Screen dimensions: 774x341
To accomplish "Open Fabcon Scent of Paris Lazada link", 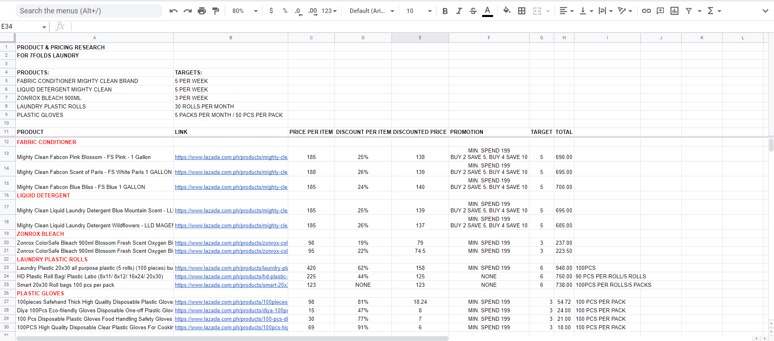I will click(231, 172).
